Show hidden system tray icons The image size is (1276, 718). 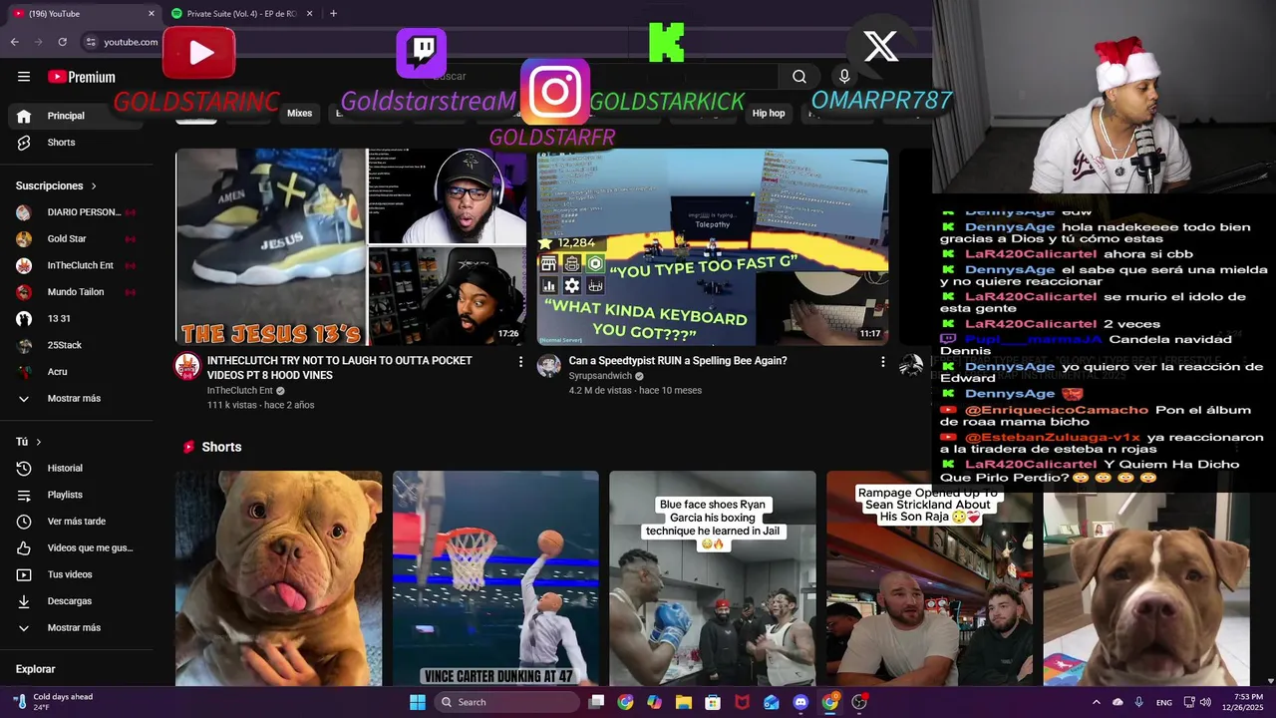(x=1097, y=702)
